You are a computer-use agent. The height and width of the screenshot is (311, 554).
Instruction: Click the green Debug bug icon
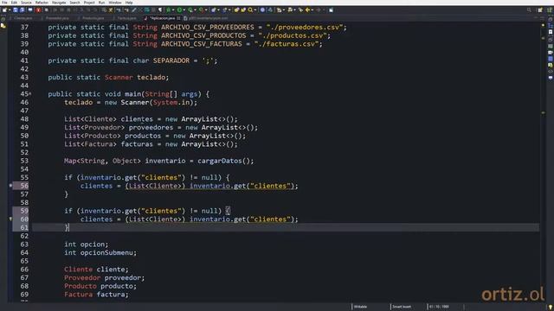pos(169,10)
